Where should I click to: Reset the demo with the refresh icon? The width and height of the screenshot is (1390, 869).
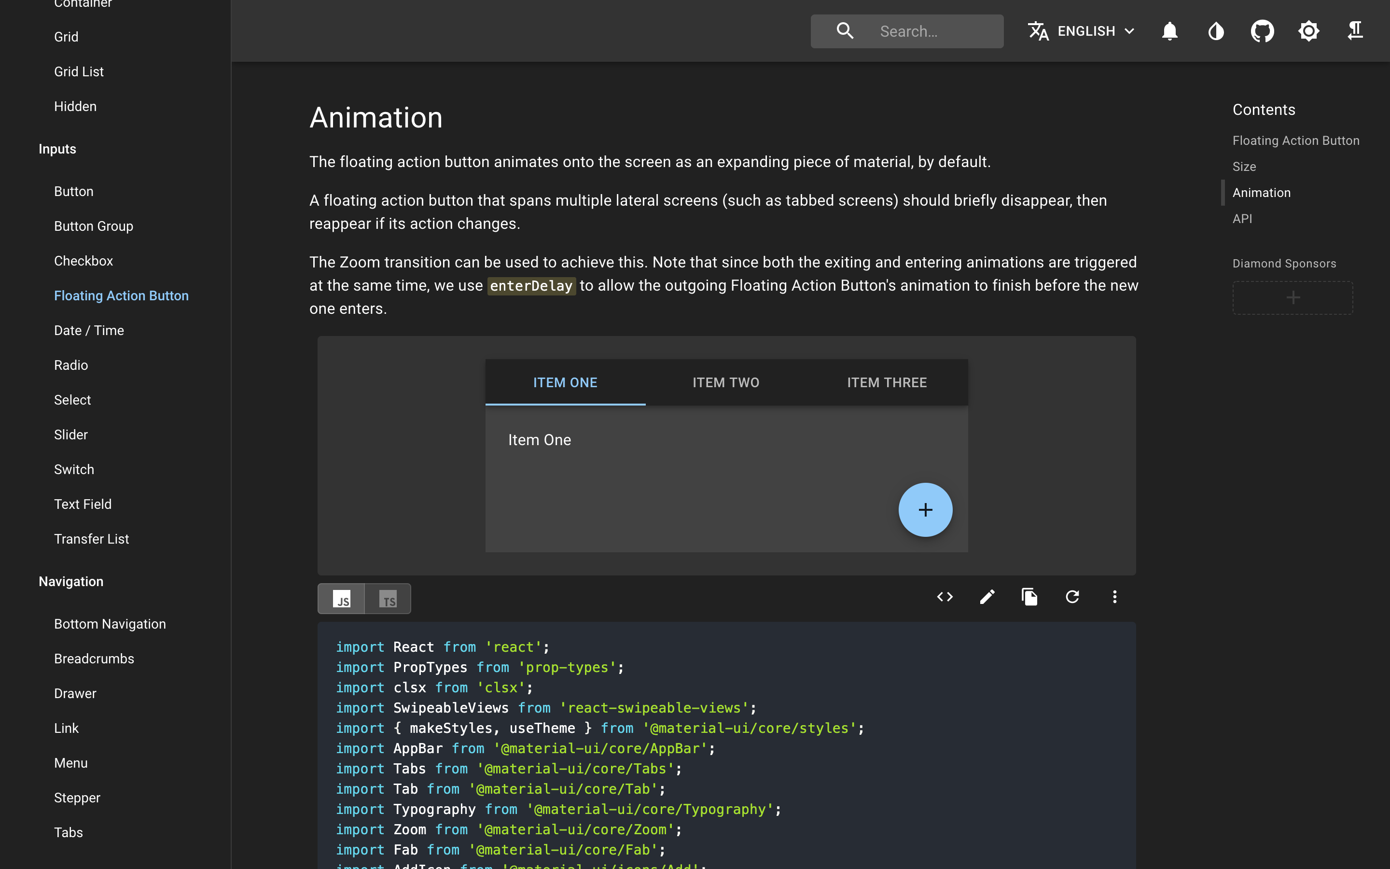(1072, 597)
